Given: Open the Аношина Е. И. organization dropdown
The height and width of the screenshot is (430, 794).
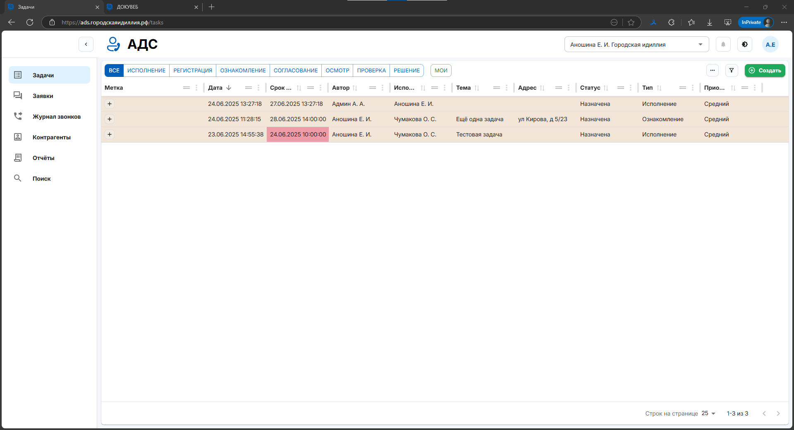Looking at the screenshot, I should [636, 45].
